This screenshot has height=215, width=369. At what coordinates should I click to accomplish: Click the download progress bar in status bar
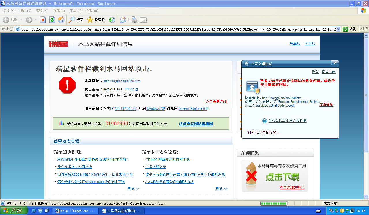[x=274, y=203]
